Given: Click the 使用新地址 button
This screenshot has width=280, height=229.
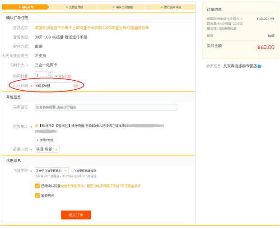Looking at the screenshot, I should coord(45,140).
